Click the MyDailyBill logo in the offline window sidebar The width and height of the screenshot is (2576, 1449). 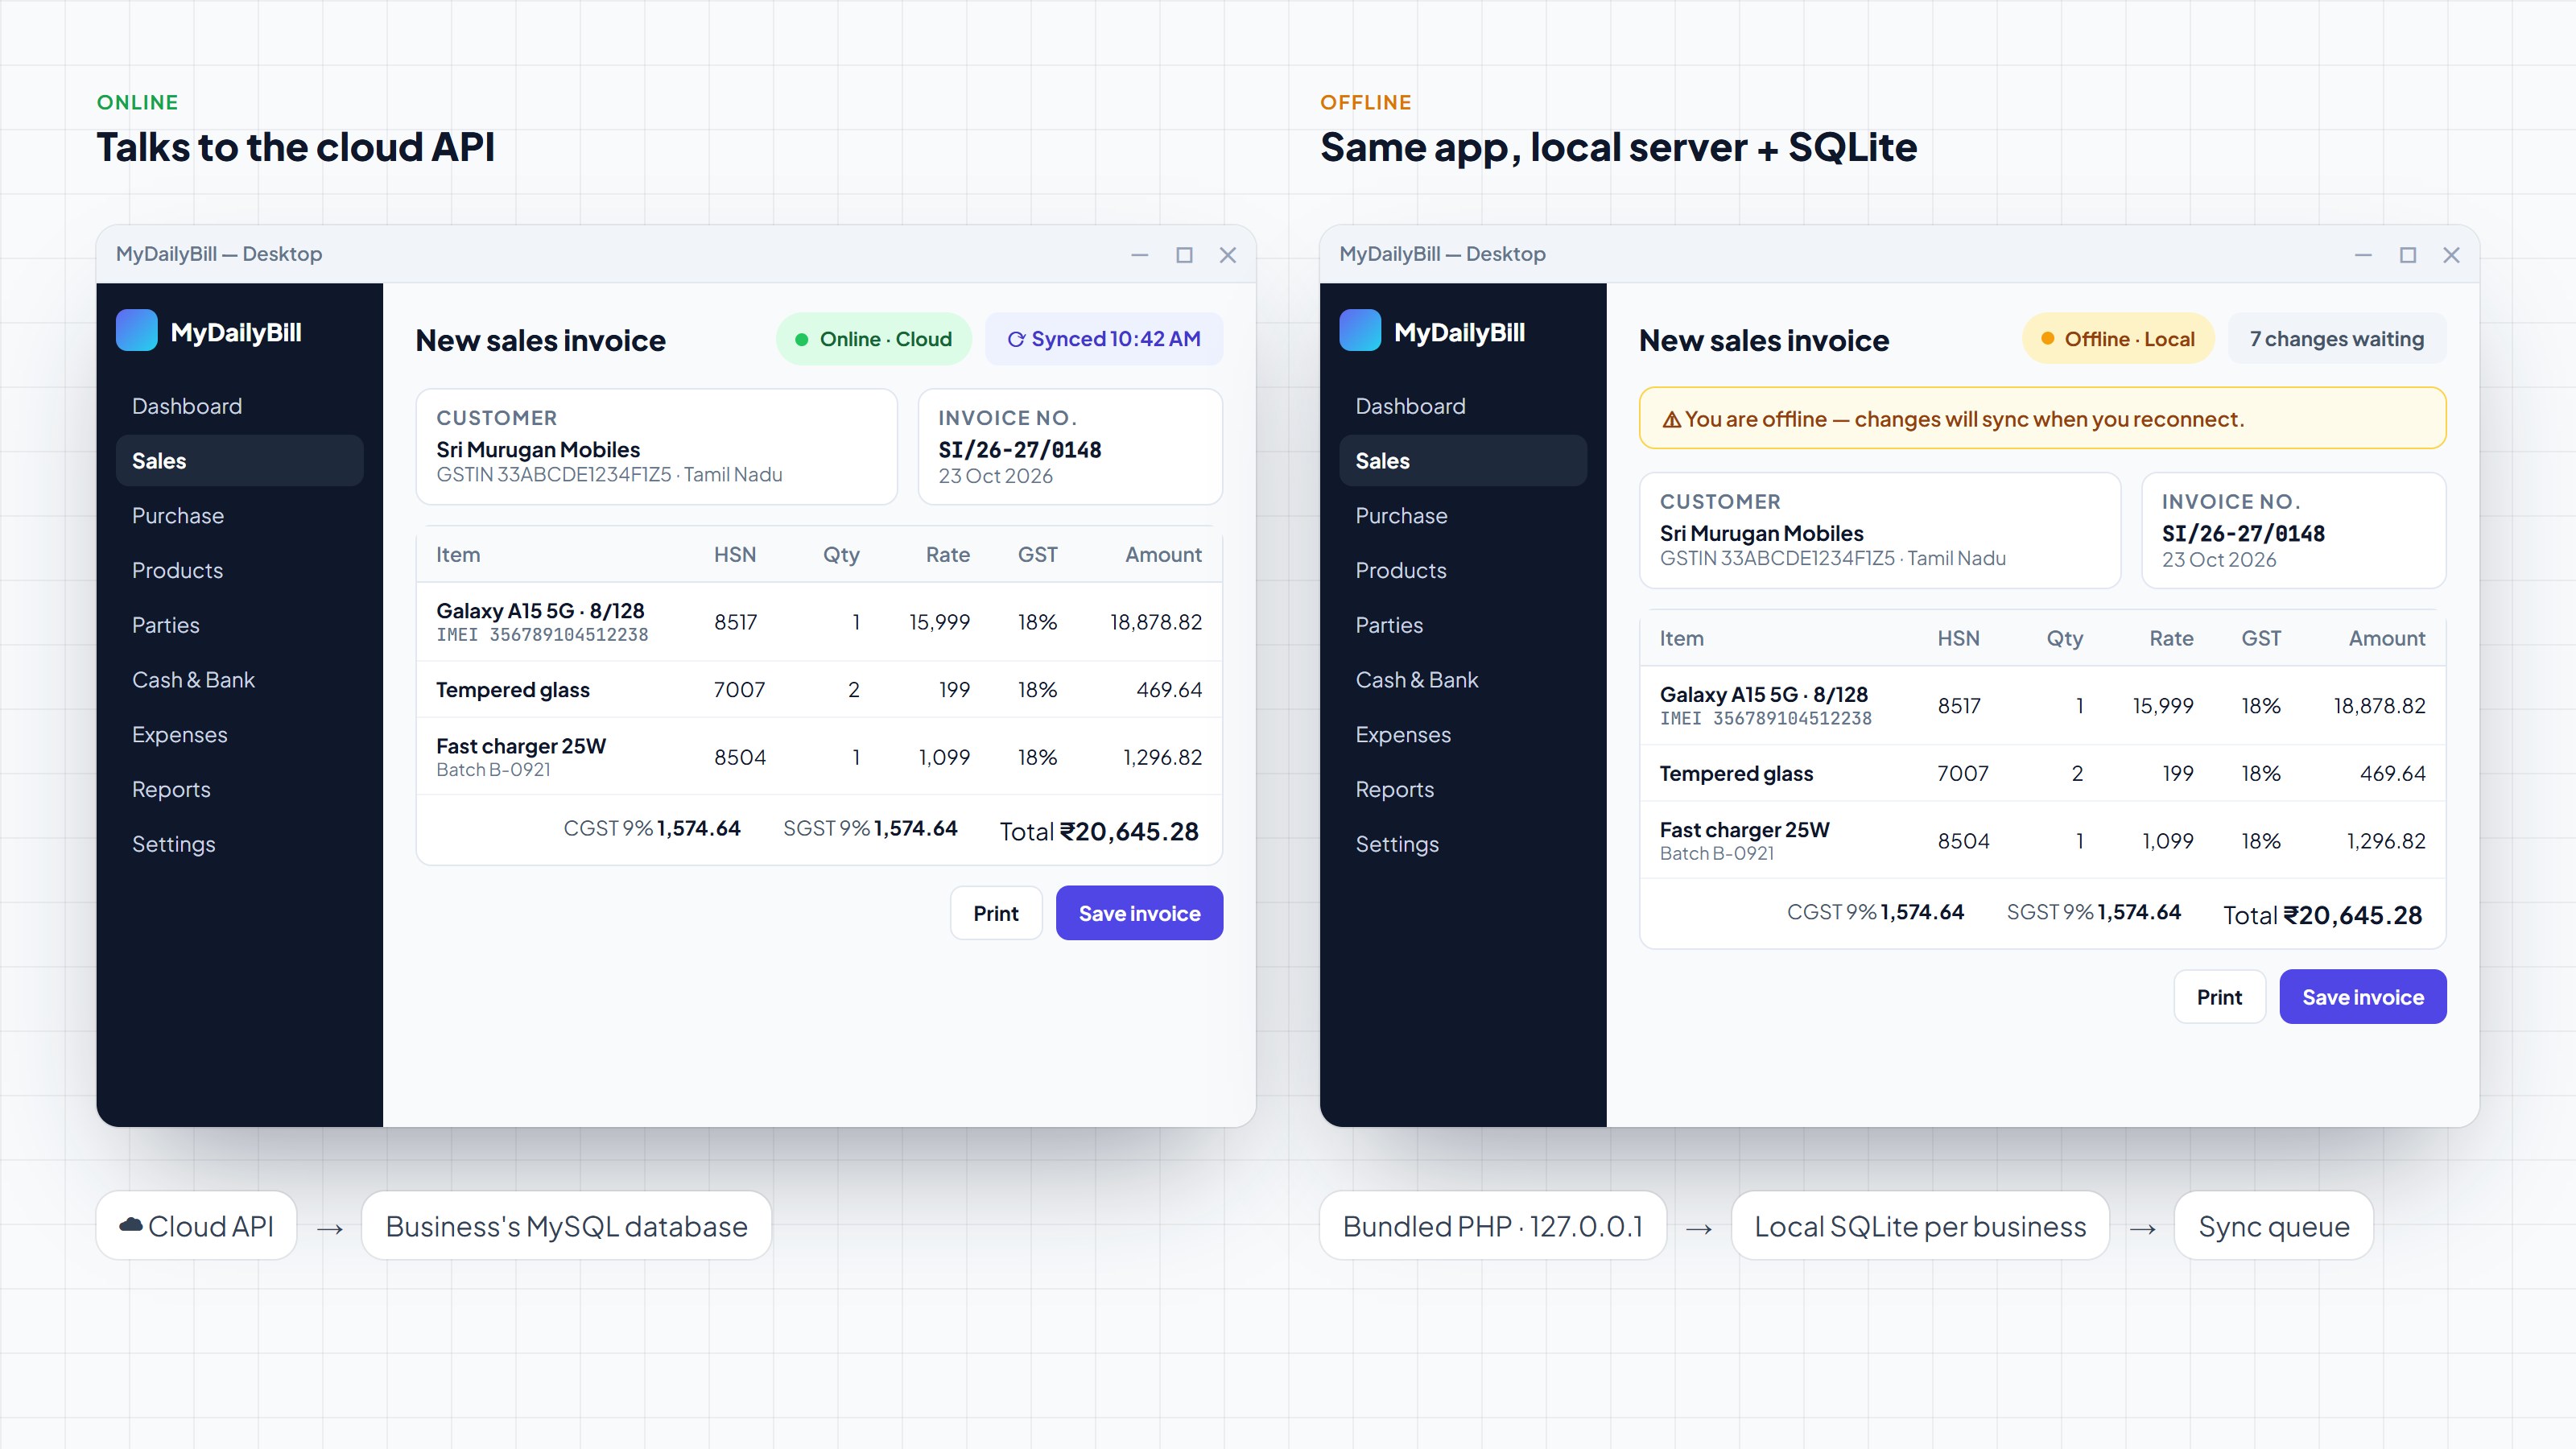[x=1360, y=331]
